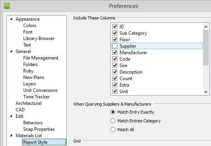Toggle the Sub Category checkbox

point(115,33)
